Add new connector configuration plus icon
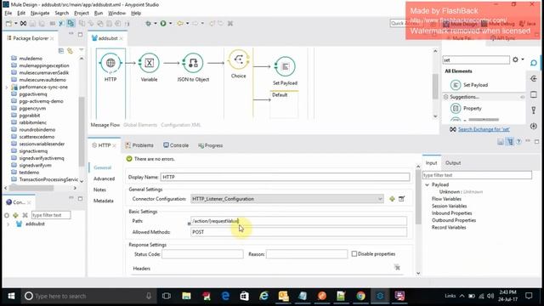 click(x=392, y=199)
